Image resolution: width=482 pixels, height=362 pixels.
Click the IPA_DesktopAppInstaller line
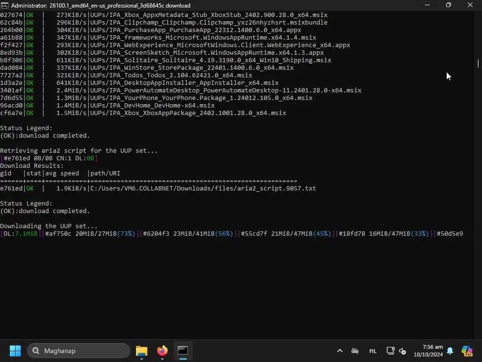point(139,83)
